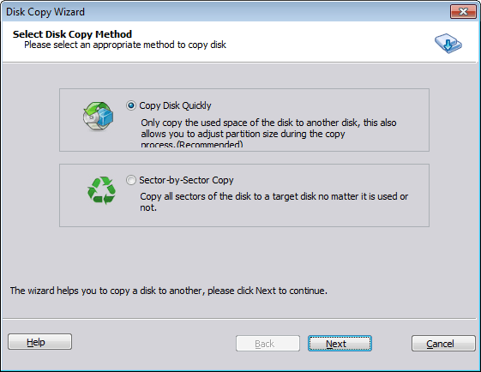
Task: Click the 'not.' line under Sector-by-Sector description
Action: pyautogui.click(x=148, y=207)
